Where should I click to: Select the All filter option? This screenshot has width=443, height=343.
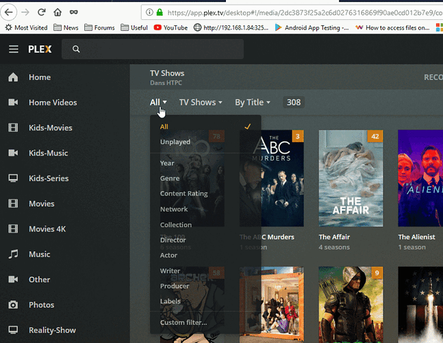(x=205, y=126)
